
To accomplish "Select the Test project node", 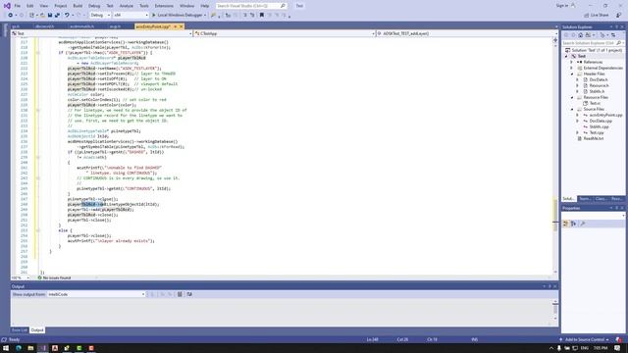I will coord(582,56).
